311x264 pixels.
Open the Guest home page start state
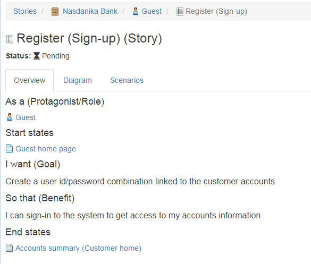46,149
